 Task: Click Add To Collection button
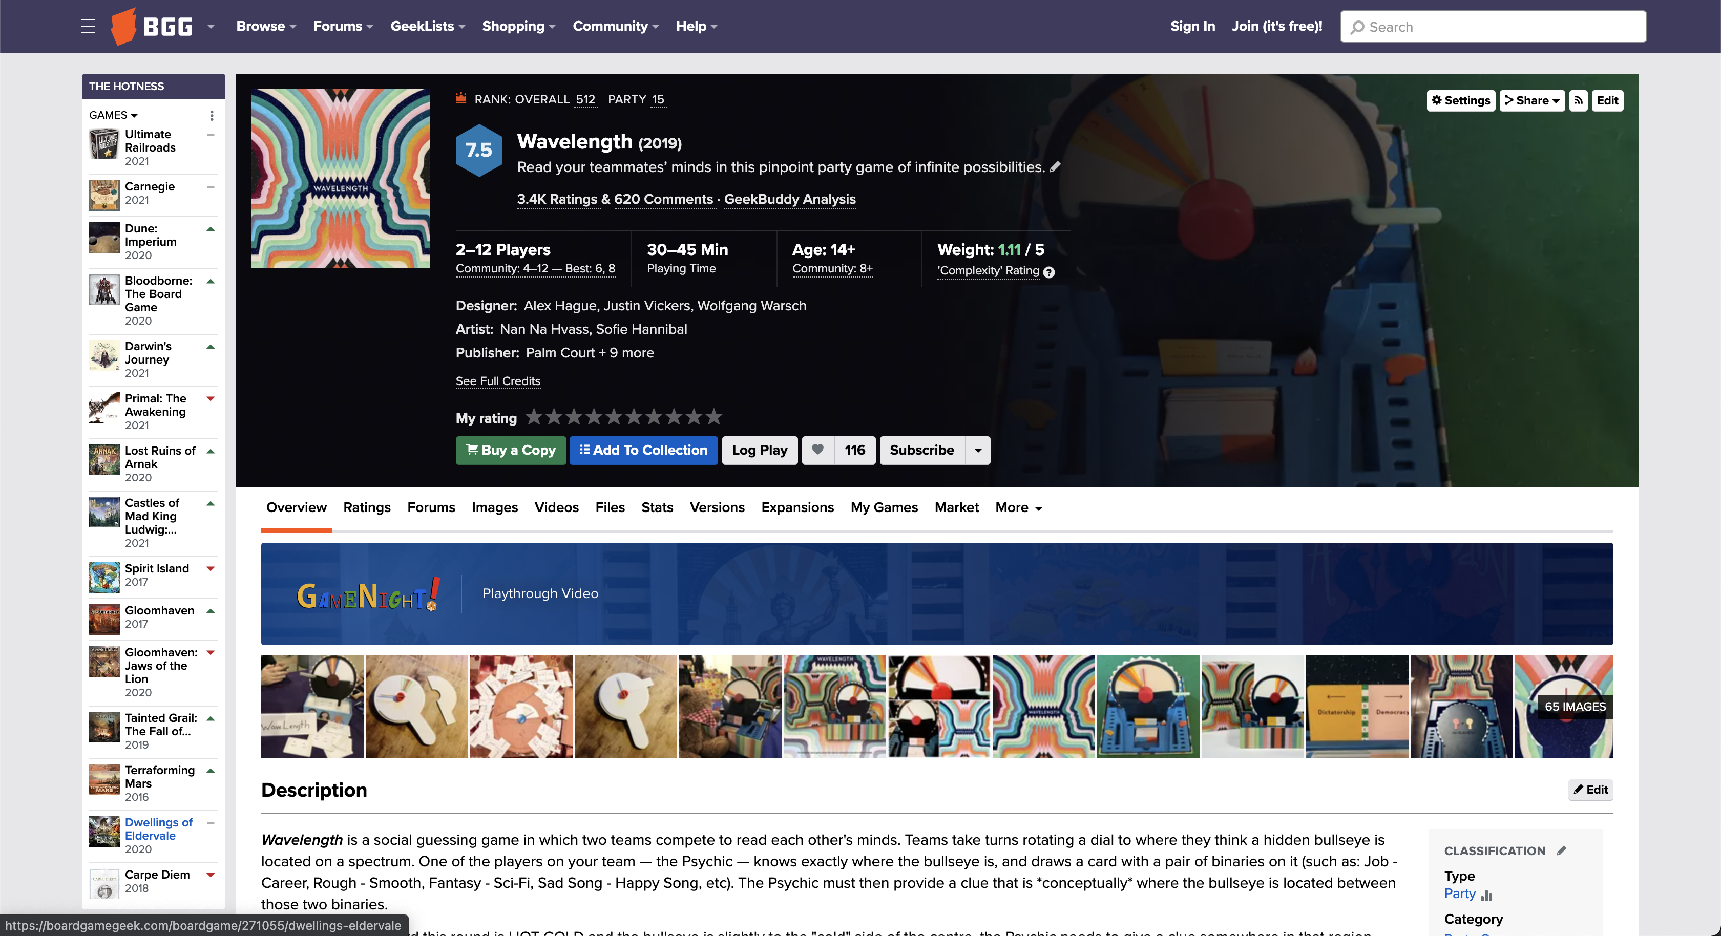(643, 450)
